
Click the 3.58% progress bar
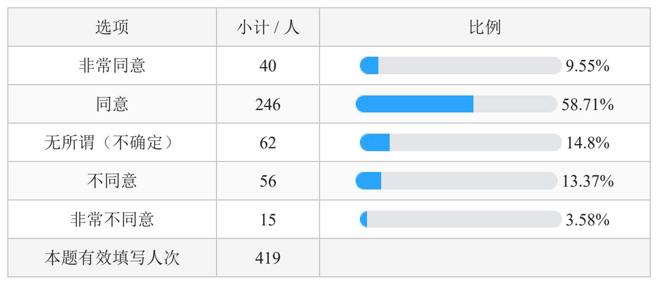coord(460,219)
